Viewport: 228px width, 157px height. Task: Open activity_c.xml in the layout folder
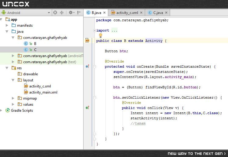pos(40,86)
